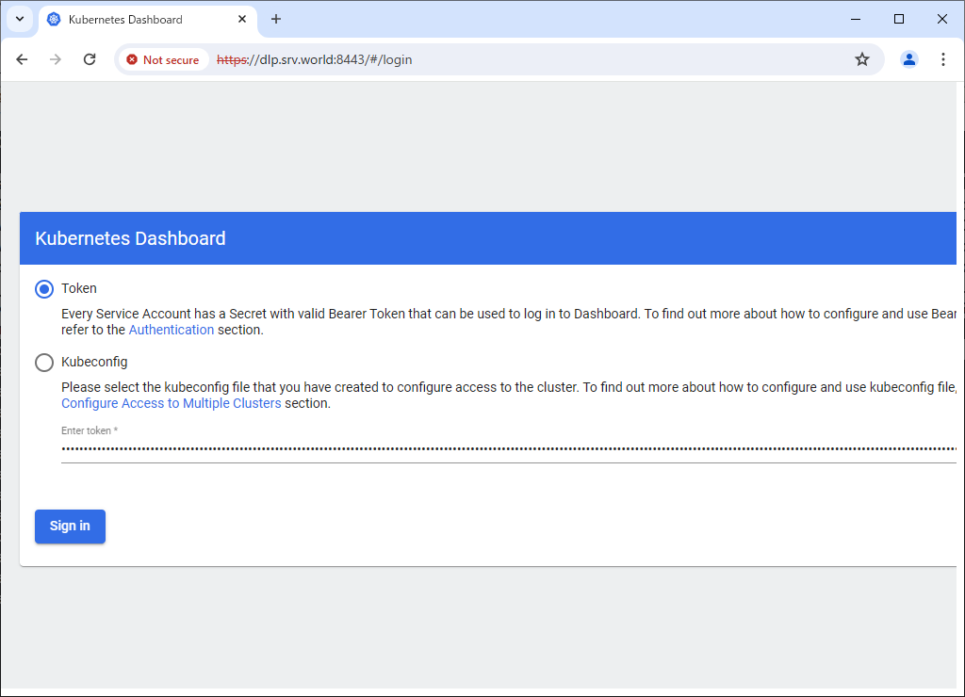Screen dimensions: 965x697
Task: Open a new browser tab
Action: (276, 19)
